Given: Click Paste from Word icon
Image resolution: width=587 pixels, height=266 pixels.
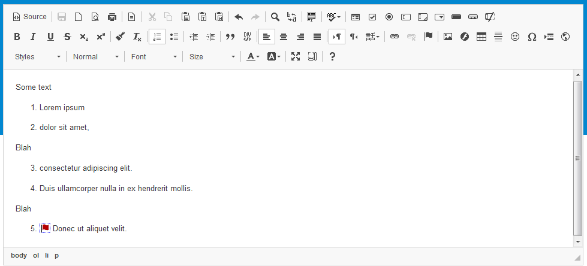Looking at the screenshot, I should click(219, 17).
